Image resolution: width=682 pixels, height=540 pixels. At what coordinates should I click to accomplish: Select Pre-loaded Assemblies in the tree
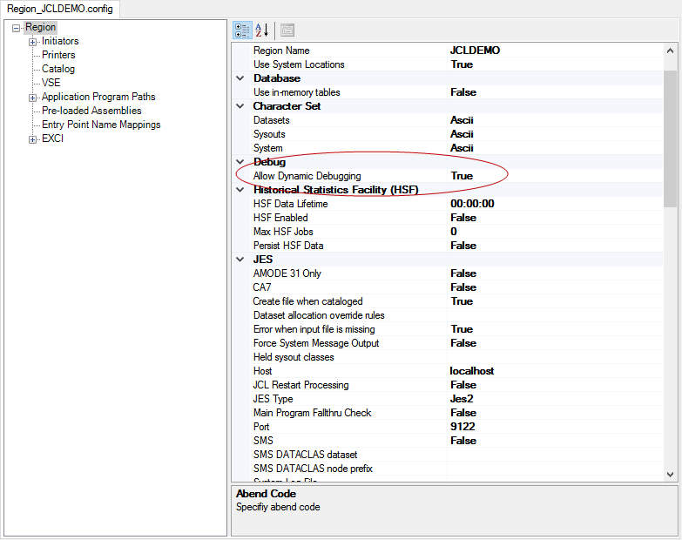click(x=91, y=111)
